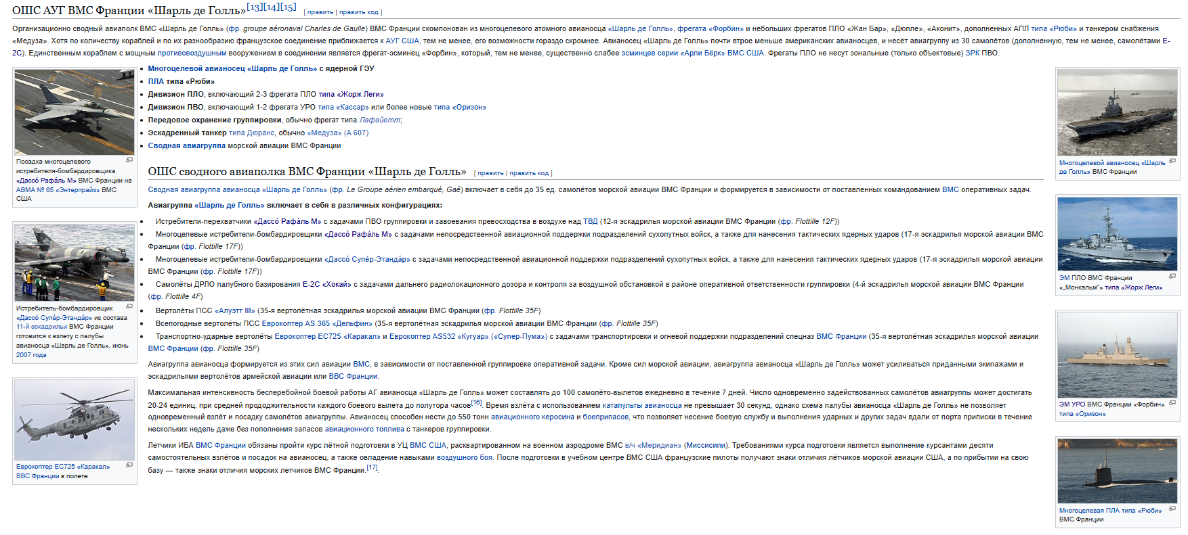Click 'править' beside ОШС сводного авиаполка heading
The height and width of the screenshot is (535, 1188).
(490, 173)
